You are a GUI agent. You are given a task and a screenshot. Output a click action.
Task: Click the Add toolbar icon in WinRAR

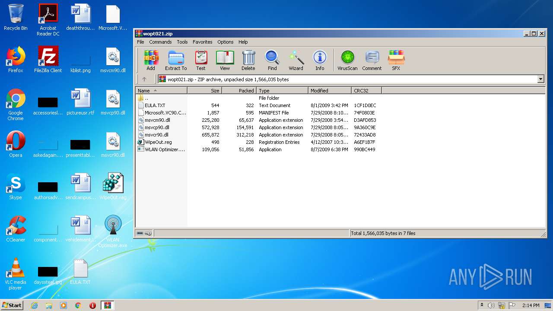[151, 60]
